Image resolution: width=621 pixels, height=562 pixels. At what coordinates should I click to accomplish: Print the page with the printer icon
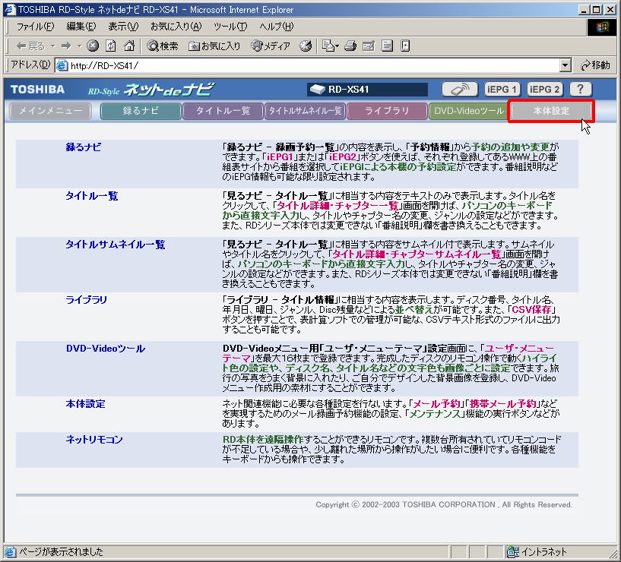pyautogui.click(x=350, y=46)
